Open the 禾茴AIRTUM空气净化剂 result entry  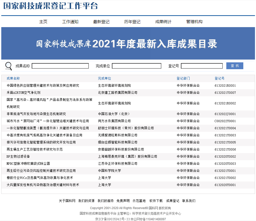(23, 93)
